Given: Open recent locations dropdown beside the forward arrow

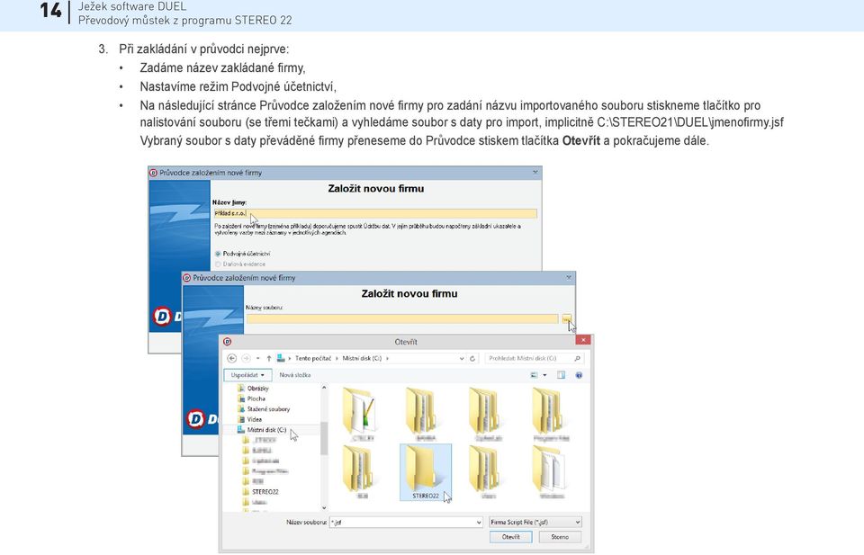Looking at the screenshot, I should pos(258,358).
